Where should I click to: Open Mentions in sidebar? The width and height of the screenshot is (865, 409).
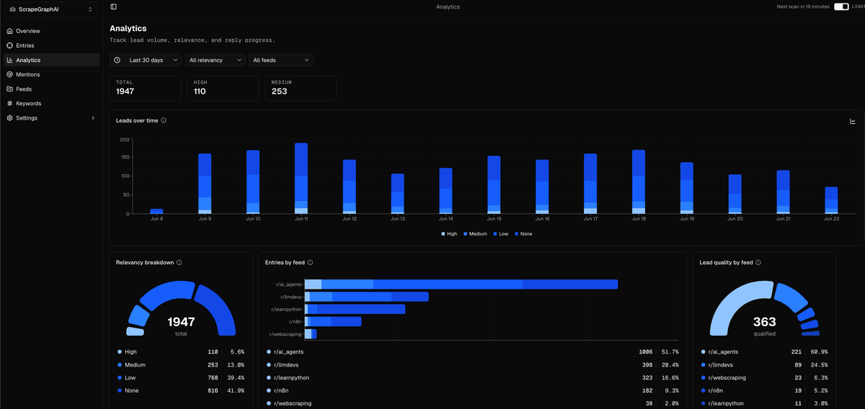coord(51,74)
